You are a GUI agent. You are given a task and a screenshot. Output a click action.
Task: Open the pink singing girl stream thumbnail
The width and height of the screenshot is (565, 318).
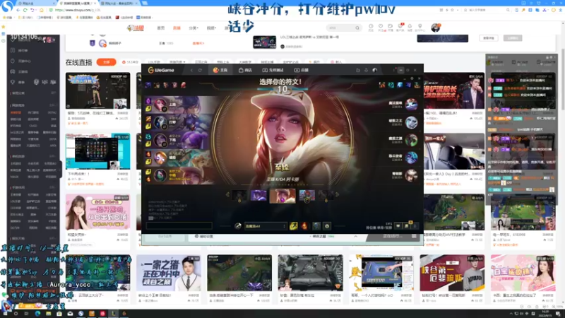(97, 212)
